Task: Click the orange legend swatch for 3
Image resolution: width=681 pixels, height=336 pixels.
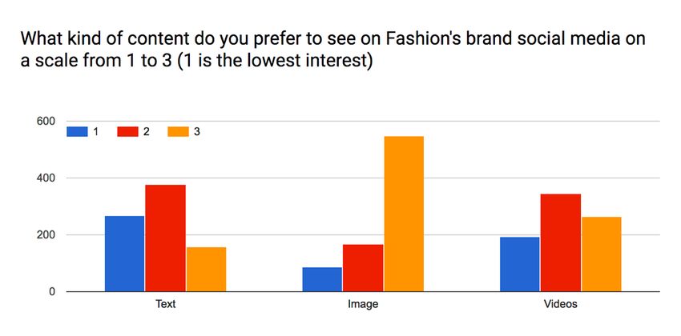Action: (178, 132)
